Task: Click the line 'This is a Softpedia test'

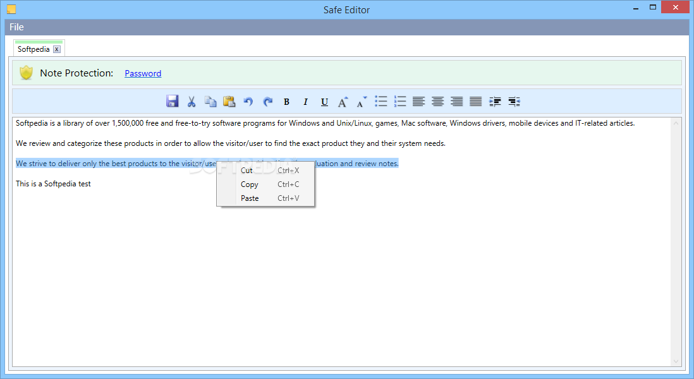Action: (x=53, y=184)
